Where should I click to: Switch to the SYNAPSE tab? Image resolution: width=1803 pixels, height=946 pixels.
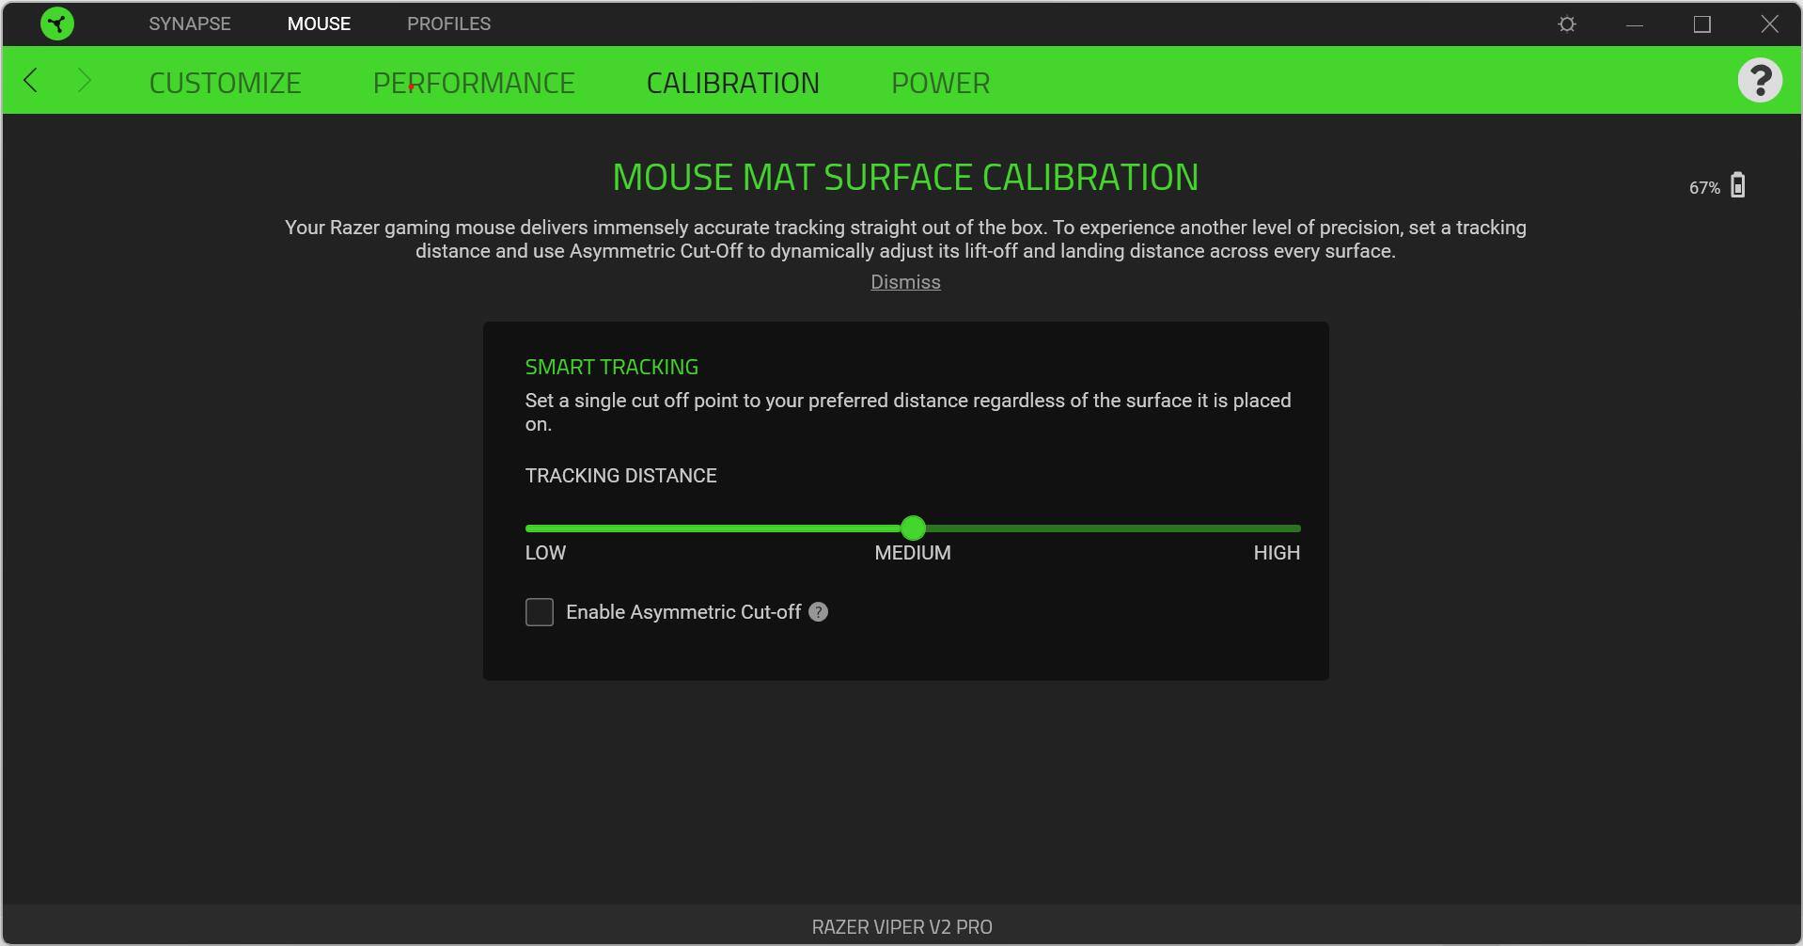coord(189,24)
